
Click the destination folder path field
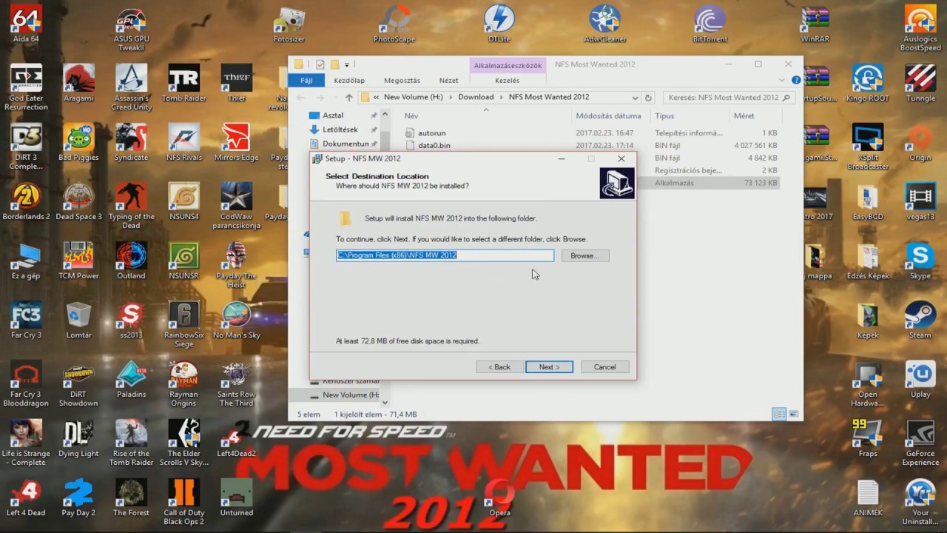445,255
